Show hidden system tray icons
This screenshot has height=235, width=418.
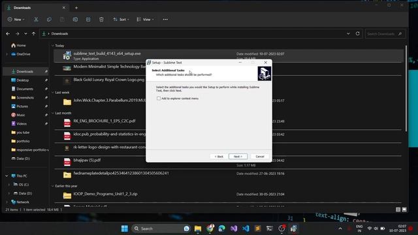pyautogui.click(x=340, y=228)
